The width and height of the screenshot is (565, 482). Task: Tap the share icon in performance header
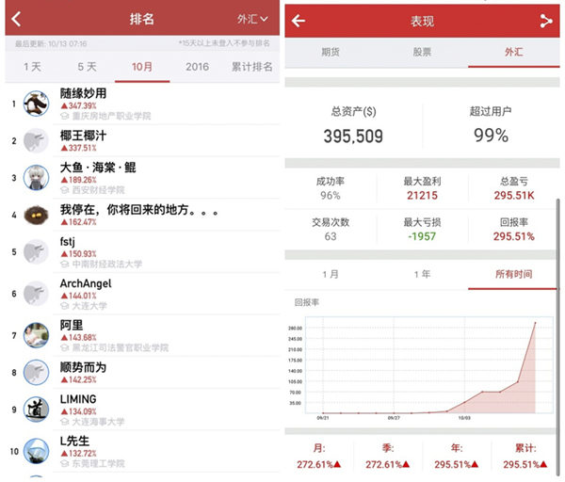[545, 21]
